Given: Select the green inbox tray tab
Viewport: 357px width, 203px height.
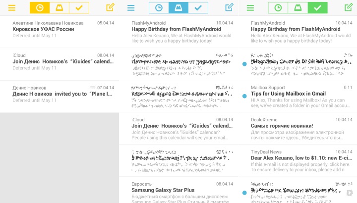Looking at the screenshot, I should coord(298,8).
